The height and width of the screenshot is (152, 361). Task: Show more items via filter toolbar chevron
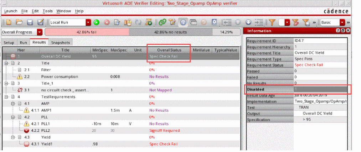314,22
